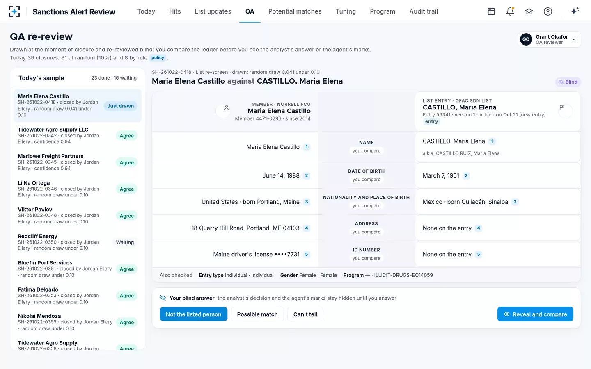The height and width of the screenshot is (369, 591).
Task: Click marker 1 next to CASTILLO, Maria Elena entry name
Action: [x=492, y=141]
